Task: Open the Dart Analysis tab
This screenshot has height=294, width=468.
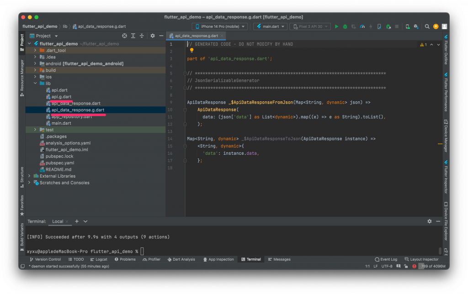Action: (181, 259)
